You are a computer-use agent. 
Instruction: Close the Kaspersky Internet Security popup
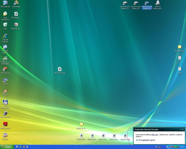click(x=183, y=130)
